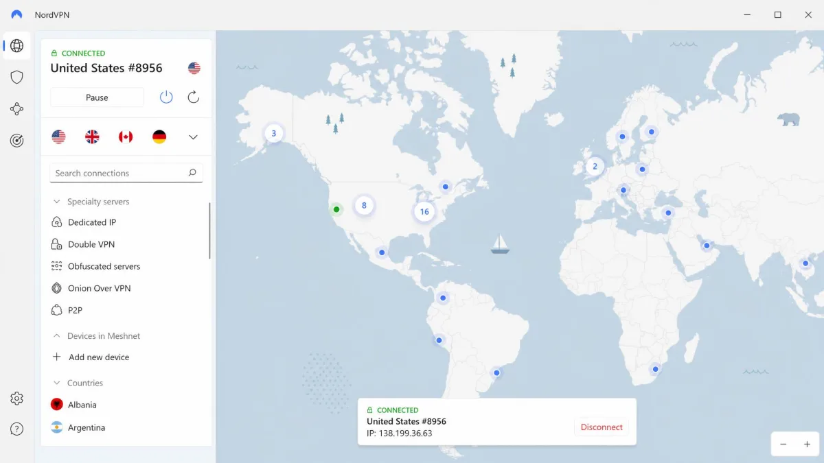Click the power disconnect icon
The height and width of the screenshot is (463, 824).
[166, 97]
